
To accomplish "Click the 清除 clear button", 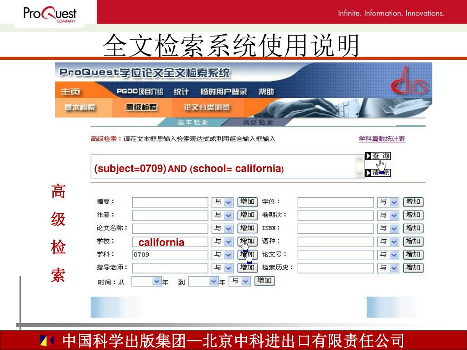I will 378,173.
